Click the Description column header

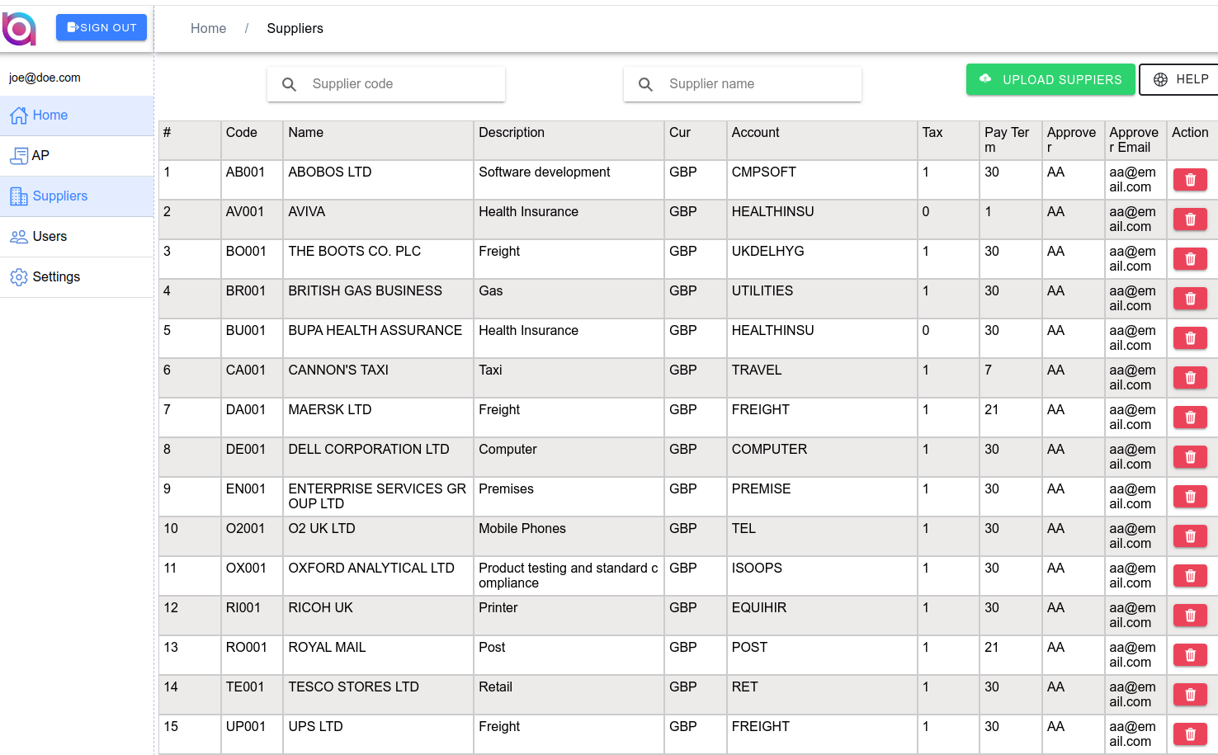[x=569, y=140]
